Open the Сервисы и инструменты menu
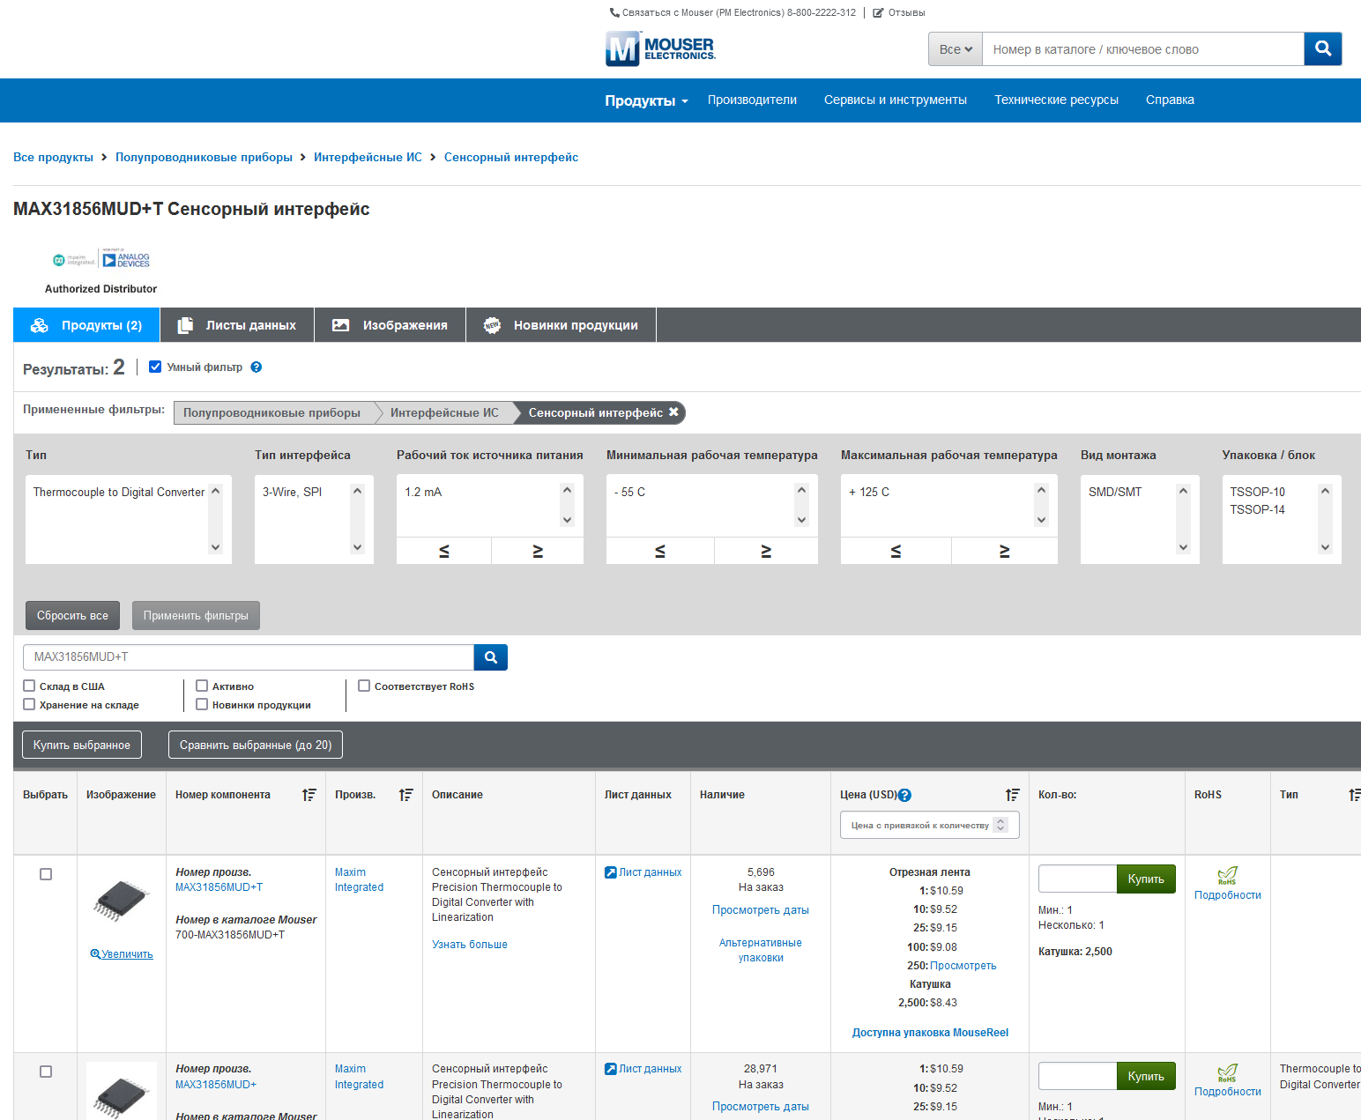Screen dimensions: 1361x1120 (896, 100)
